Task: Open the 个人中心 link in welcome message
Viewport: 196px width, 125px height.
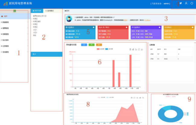Action: (x=147, y=20)
